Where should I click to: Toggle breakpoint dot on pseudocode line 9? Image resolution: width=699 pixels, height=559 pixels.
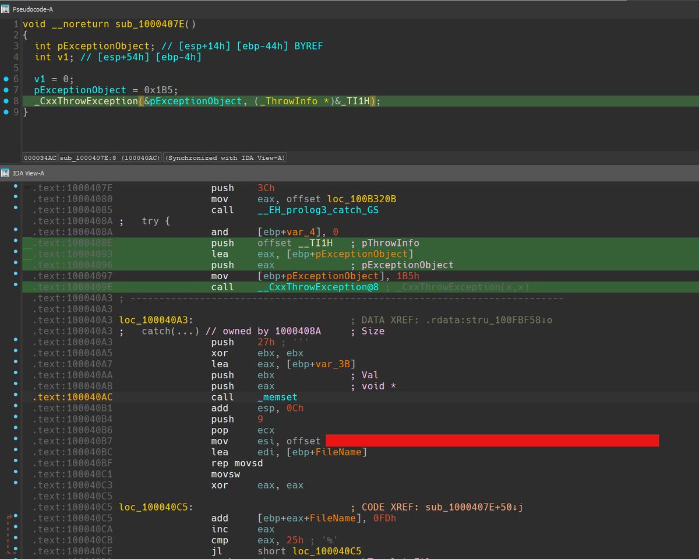click(6, 112)
